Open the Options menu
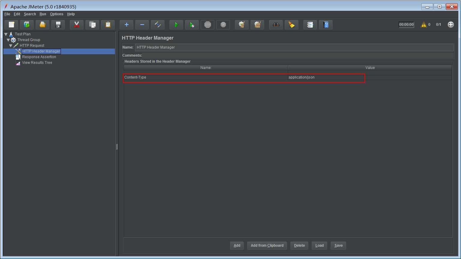Viewport: 461px width, 259px height. pos(56,14)
